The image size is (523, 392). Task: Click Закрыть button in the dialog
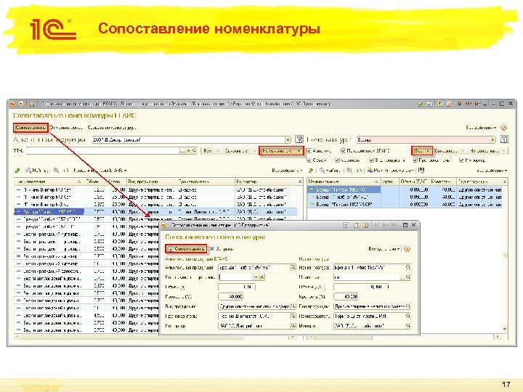pos(222,249)
